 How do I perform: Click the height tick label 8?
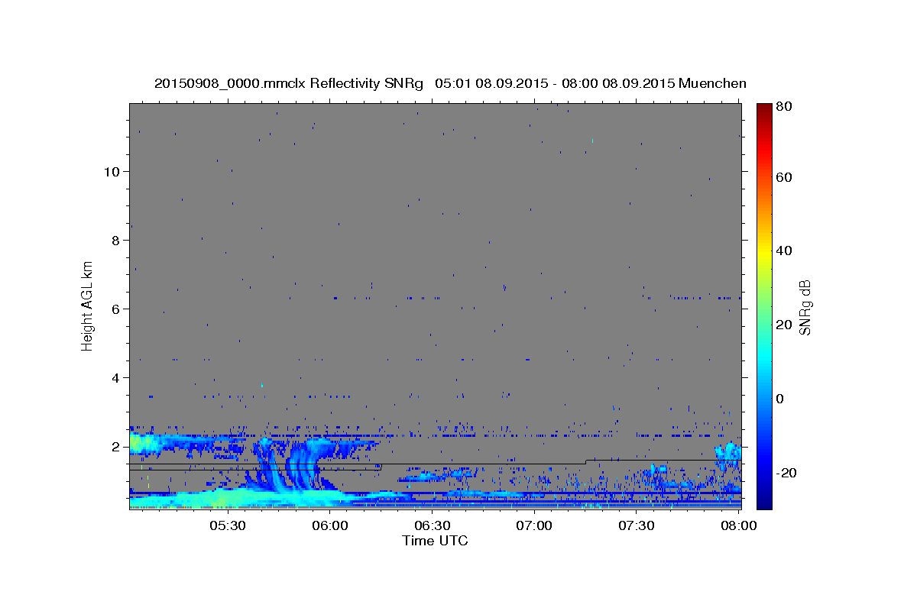pos(114,240)
